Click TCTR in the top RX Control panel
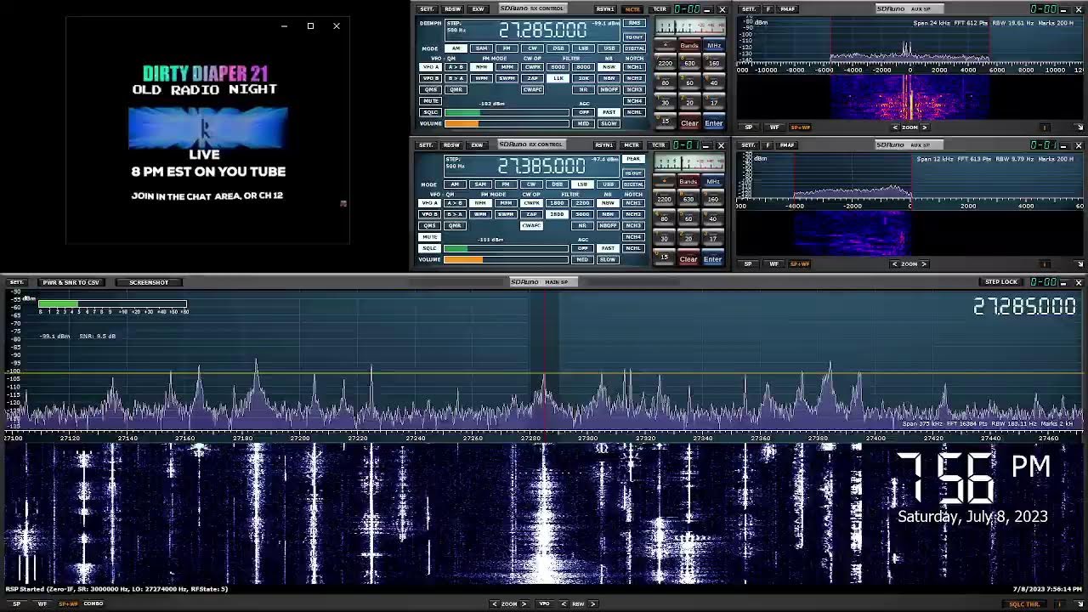This screenshot has width=1088, height=612. (x=660, y=9)
